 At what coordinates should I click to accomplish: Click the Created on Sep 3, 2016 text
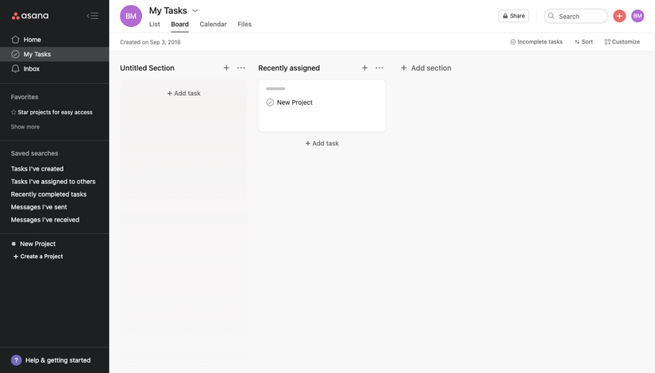(x=150, y=42)
